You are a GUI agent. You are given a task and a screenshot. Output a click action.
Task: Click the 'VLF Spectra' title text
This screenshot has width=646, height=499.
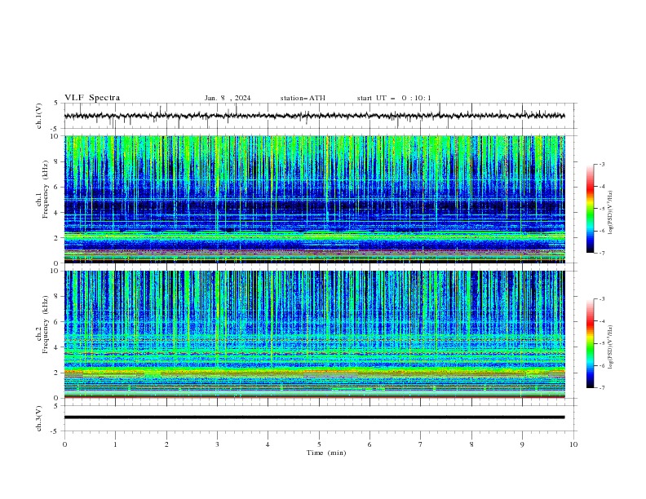coord(92,98)
